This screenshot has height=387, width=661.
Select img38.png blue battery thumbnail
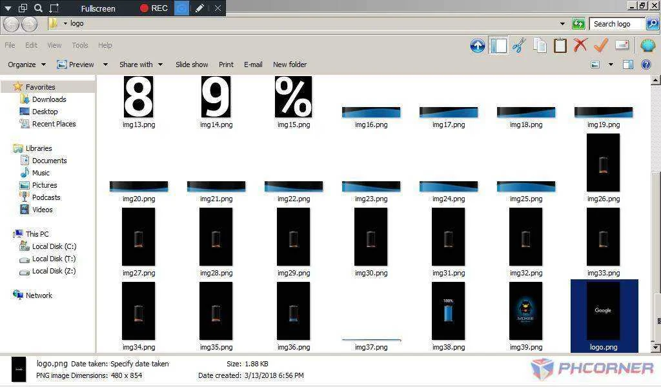449,311
